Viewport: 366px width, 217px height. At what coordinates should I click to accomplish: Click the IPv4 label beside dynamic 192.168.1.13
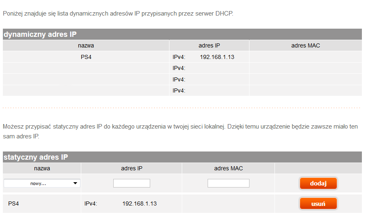click(179, 57)
